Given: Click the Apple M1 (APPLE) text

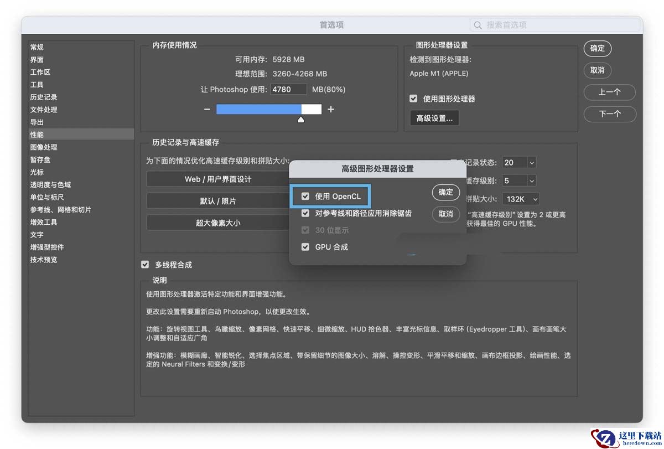Looking at the screenshot, I should pyautogui.click(x=439, y=74).
